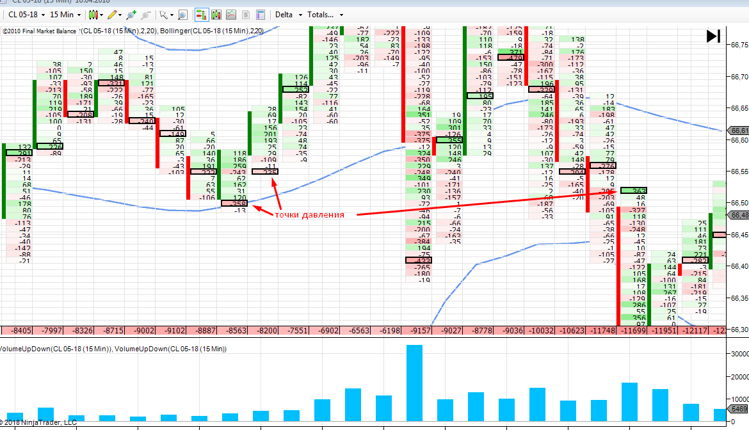The image size is (749, 430).
Task: Click the boxed -331 delta cell
Action: [x=111, y=83]
